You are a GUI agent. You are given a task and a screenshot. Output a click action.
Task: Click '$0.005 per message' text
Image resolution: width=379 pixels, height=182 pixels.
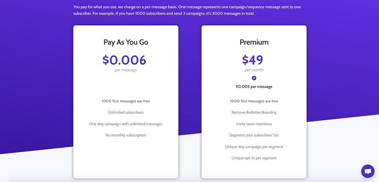[x=254, y=87]
